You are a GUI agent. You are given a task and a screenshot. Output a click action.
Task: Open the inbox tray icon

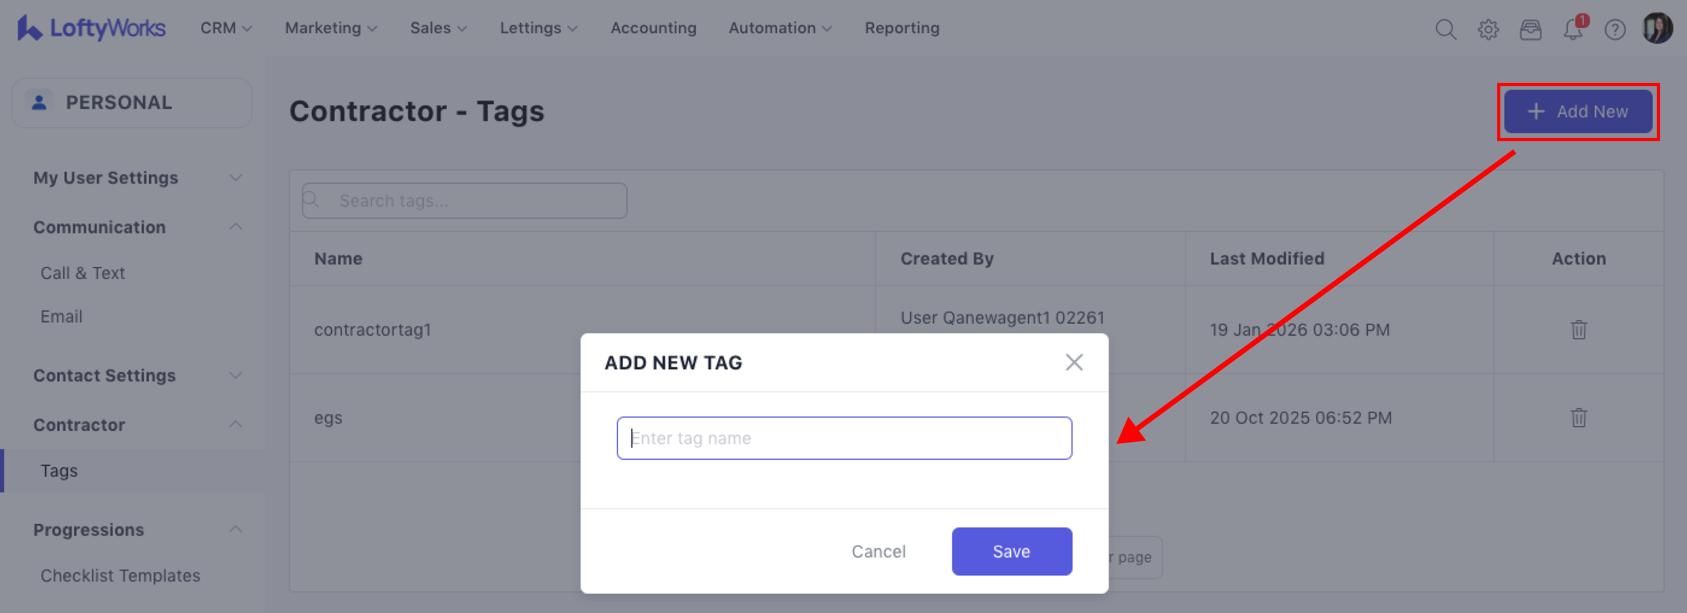coord(1530,30)
